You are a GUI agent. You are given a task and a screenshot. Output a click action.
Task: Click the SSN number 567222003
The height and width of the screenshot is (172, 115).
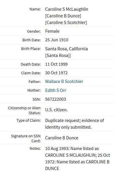click(55, 99)
